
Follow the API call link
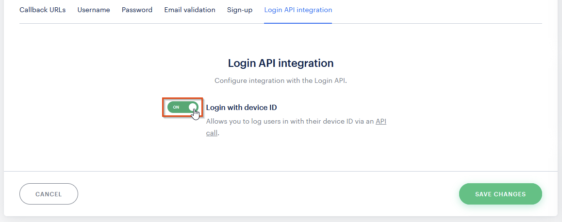click(380, 122)
